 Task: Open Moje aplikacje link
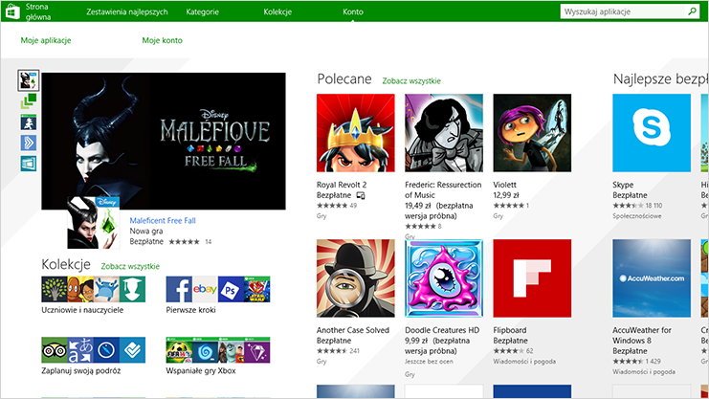(x=46, y=40)
